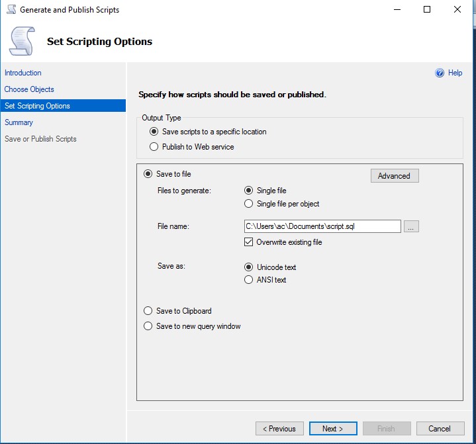The image size is (476, 444).
Task: Cancel the script generation wizard
Action: point(440,429)
